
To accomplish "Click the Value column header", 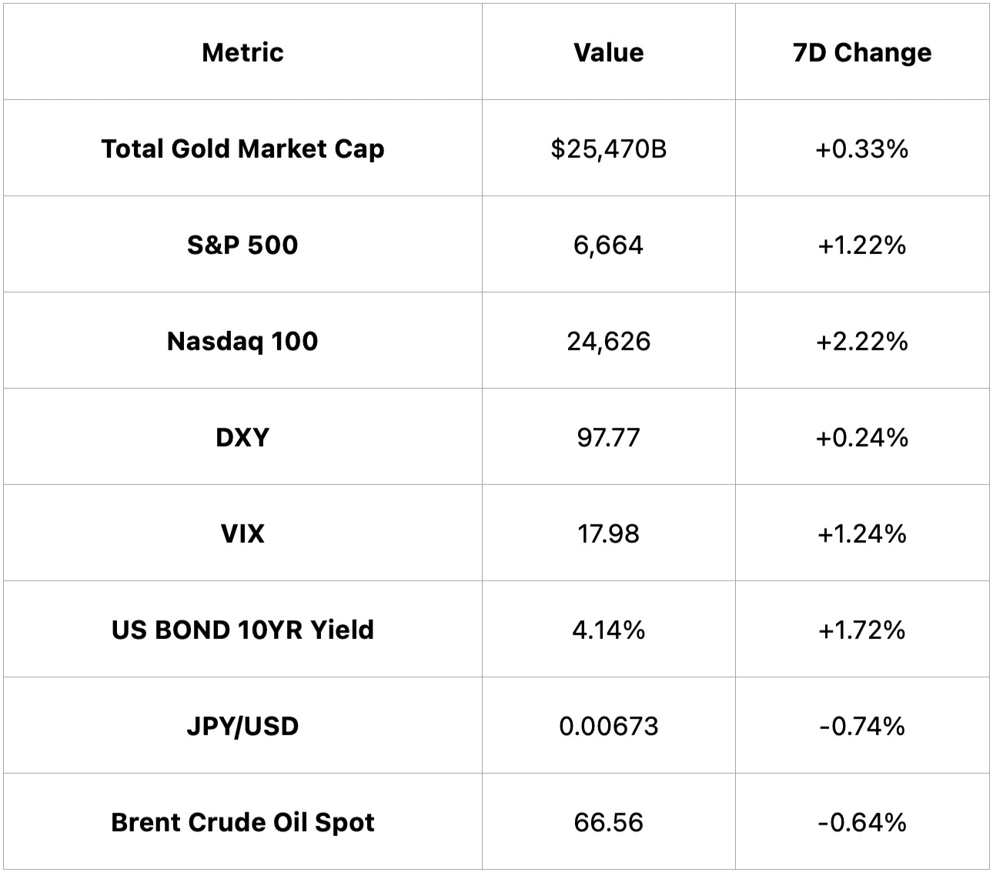I will (608, 52).
